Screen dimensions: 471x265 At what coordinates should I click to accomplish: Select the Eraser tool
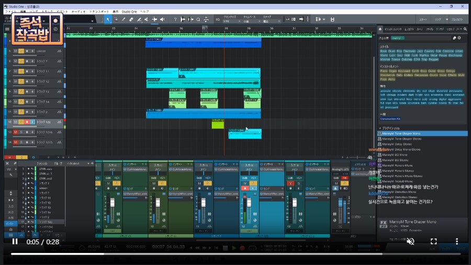click(x=131, y=19)
